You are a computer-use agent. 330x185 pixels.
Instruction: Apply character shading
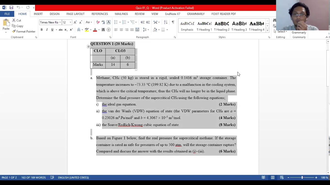pos(103,30)
